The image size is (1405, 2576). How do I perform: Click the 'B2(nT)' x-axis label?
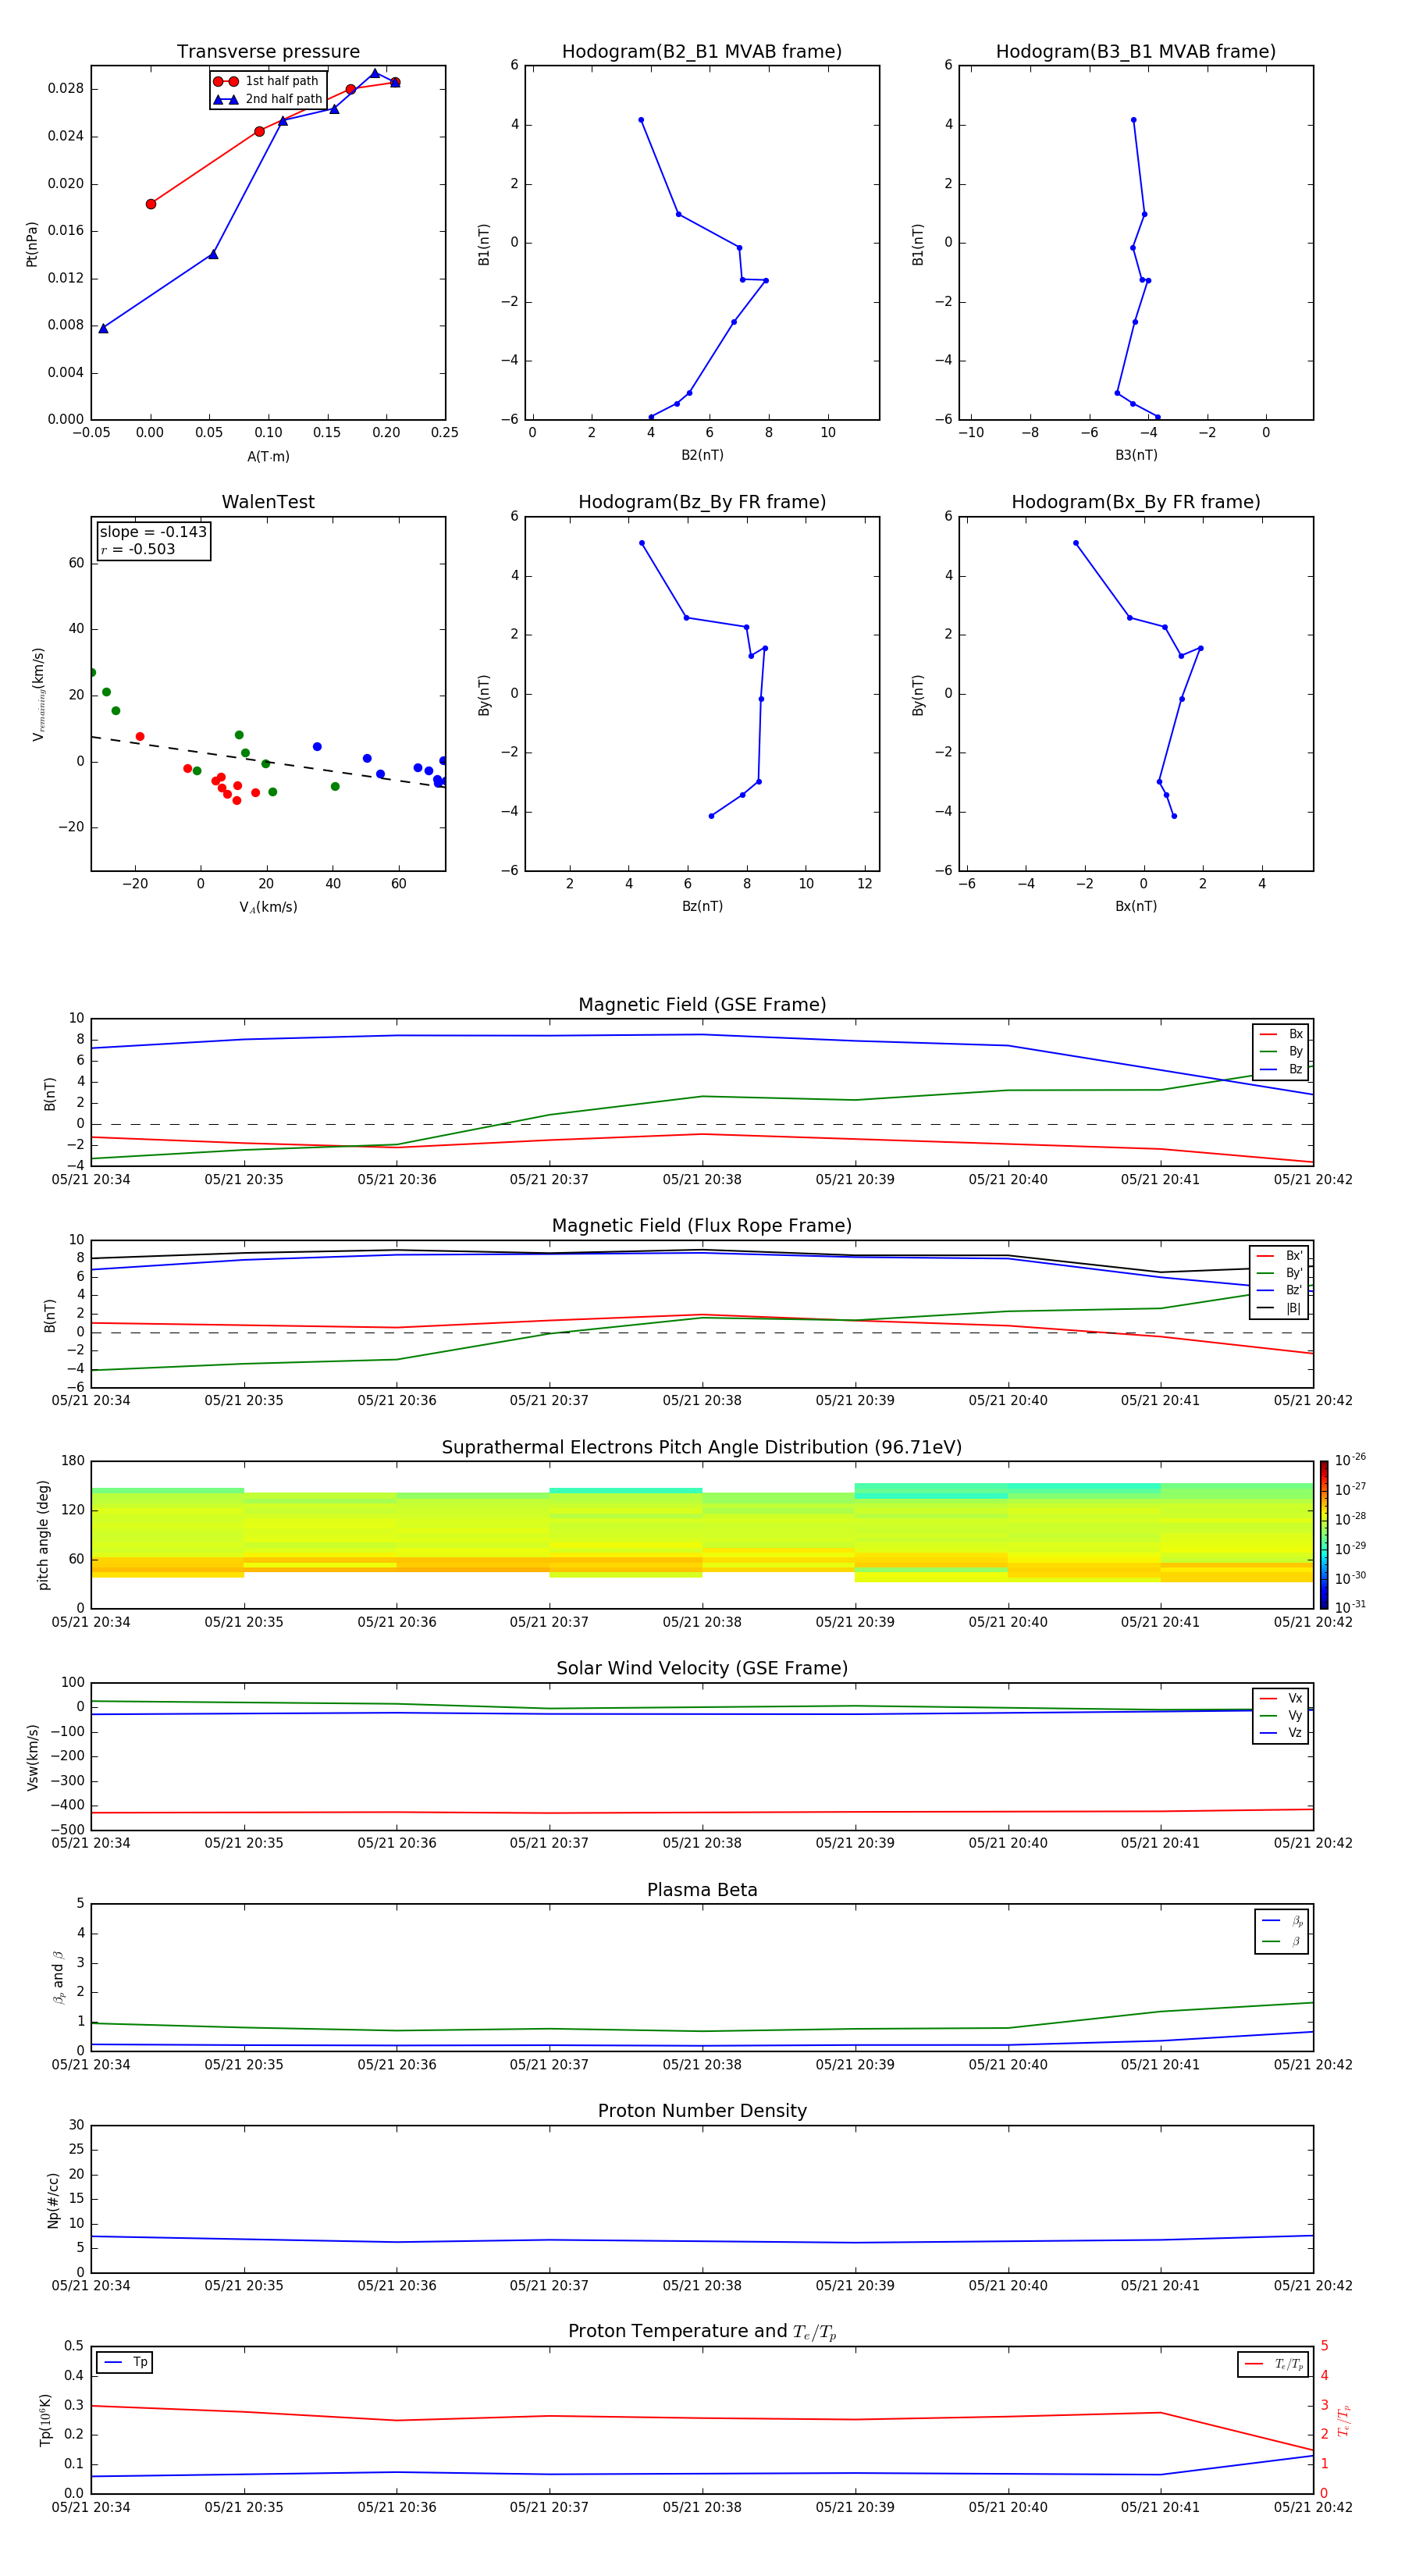click(x=702, y=455)
